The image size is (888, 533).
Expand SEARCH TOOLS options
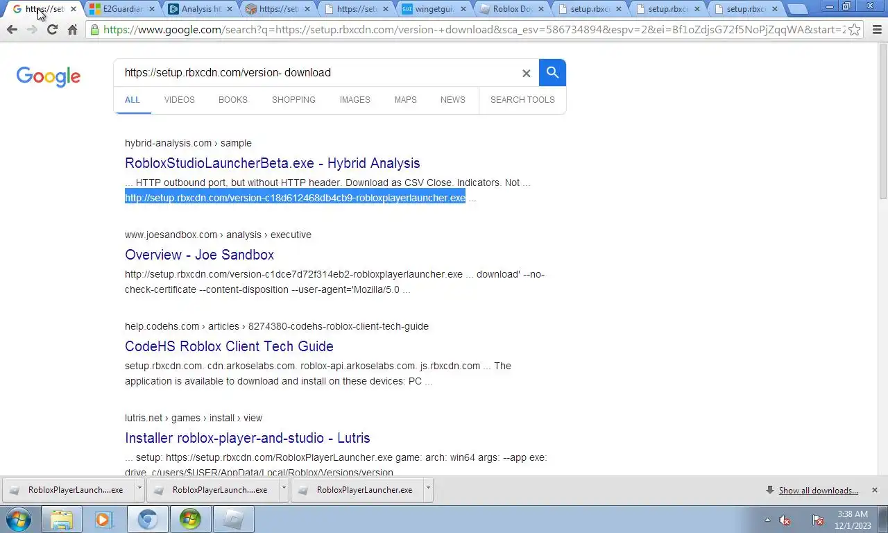[x=522, y=100]
